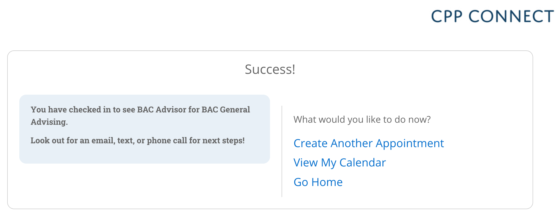Follow the Go Home link

click(318, 182)
